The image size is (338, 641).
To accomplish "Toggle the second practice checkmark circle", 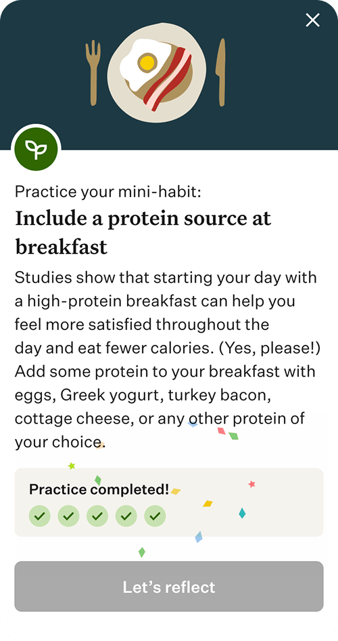I will tap(68, 516).
